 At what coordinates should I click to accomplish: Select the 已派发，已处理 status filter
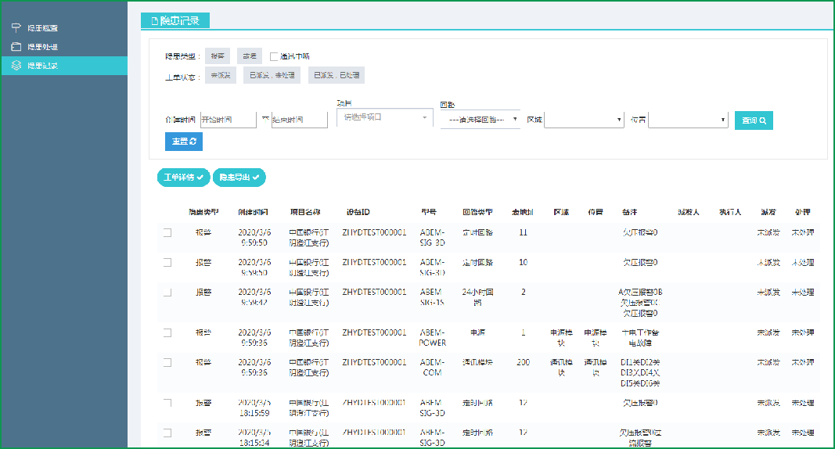[x=336, y=76]
